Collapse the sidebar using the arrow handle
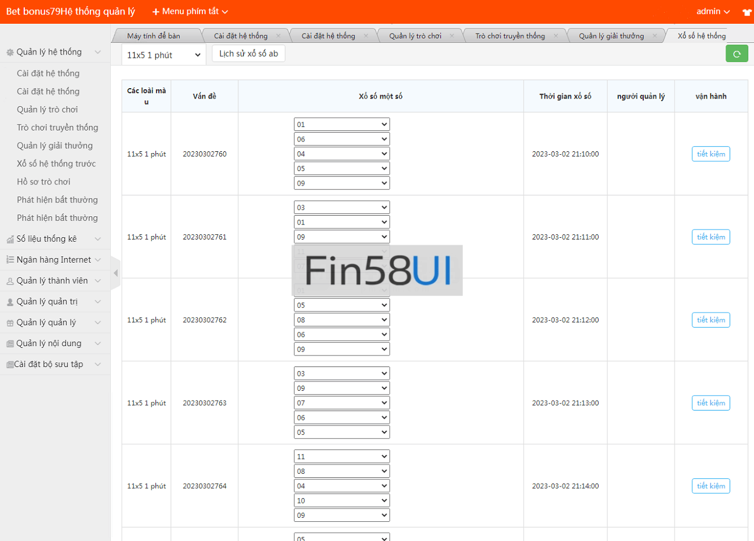This screenshot has height=541, width=754. 115,273
